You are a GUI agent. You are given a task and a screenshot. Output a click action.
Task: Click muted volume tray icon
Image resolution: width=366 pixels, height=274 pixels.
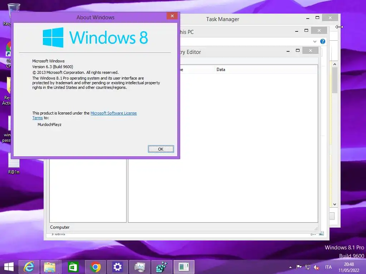[316, 267]
